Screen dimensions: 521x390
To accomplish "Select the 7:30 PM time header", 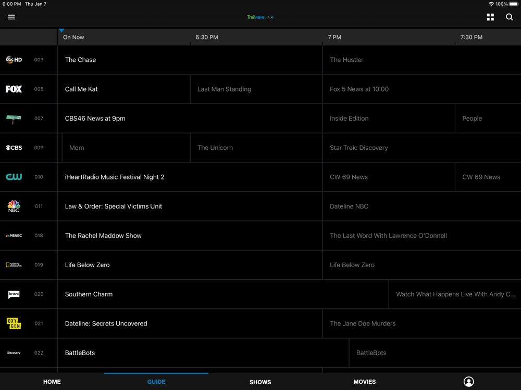I will coord(471,37).
